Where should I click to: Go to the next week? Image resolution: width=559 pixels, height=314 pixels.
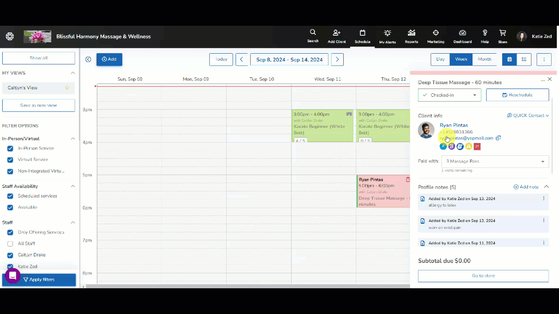(337, 59)
